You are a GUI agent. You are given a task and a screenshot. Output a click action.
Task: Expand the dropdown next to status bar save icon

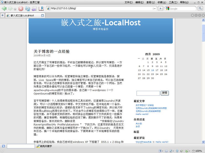[x=162, y=151]
